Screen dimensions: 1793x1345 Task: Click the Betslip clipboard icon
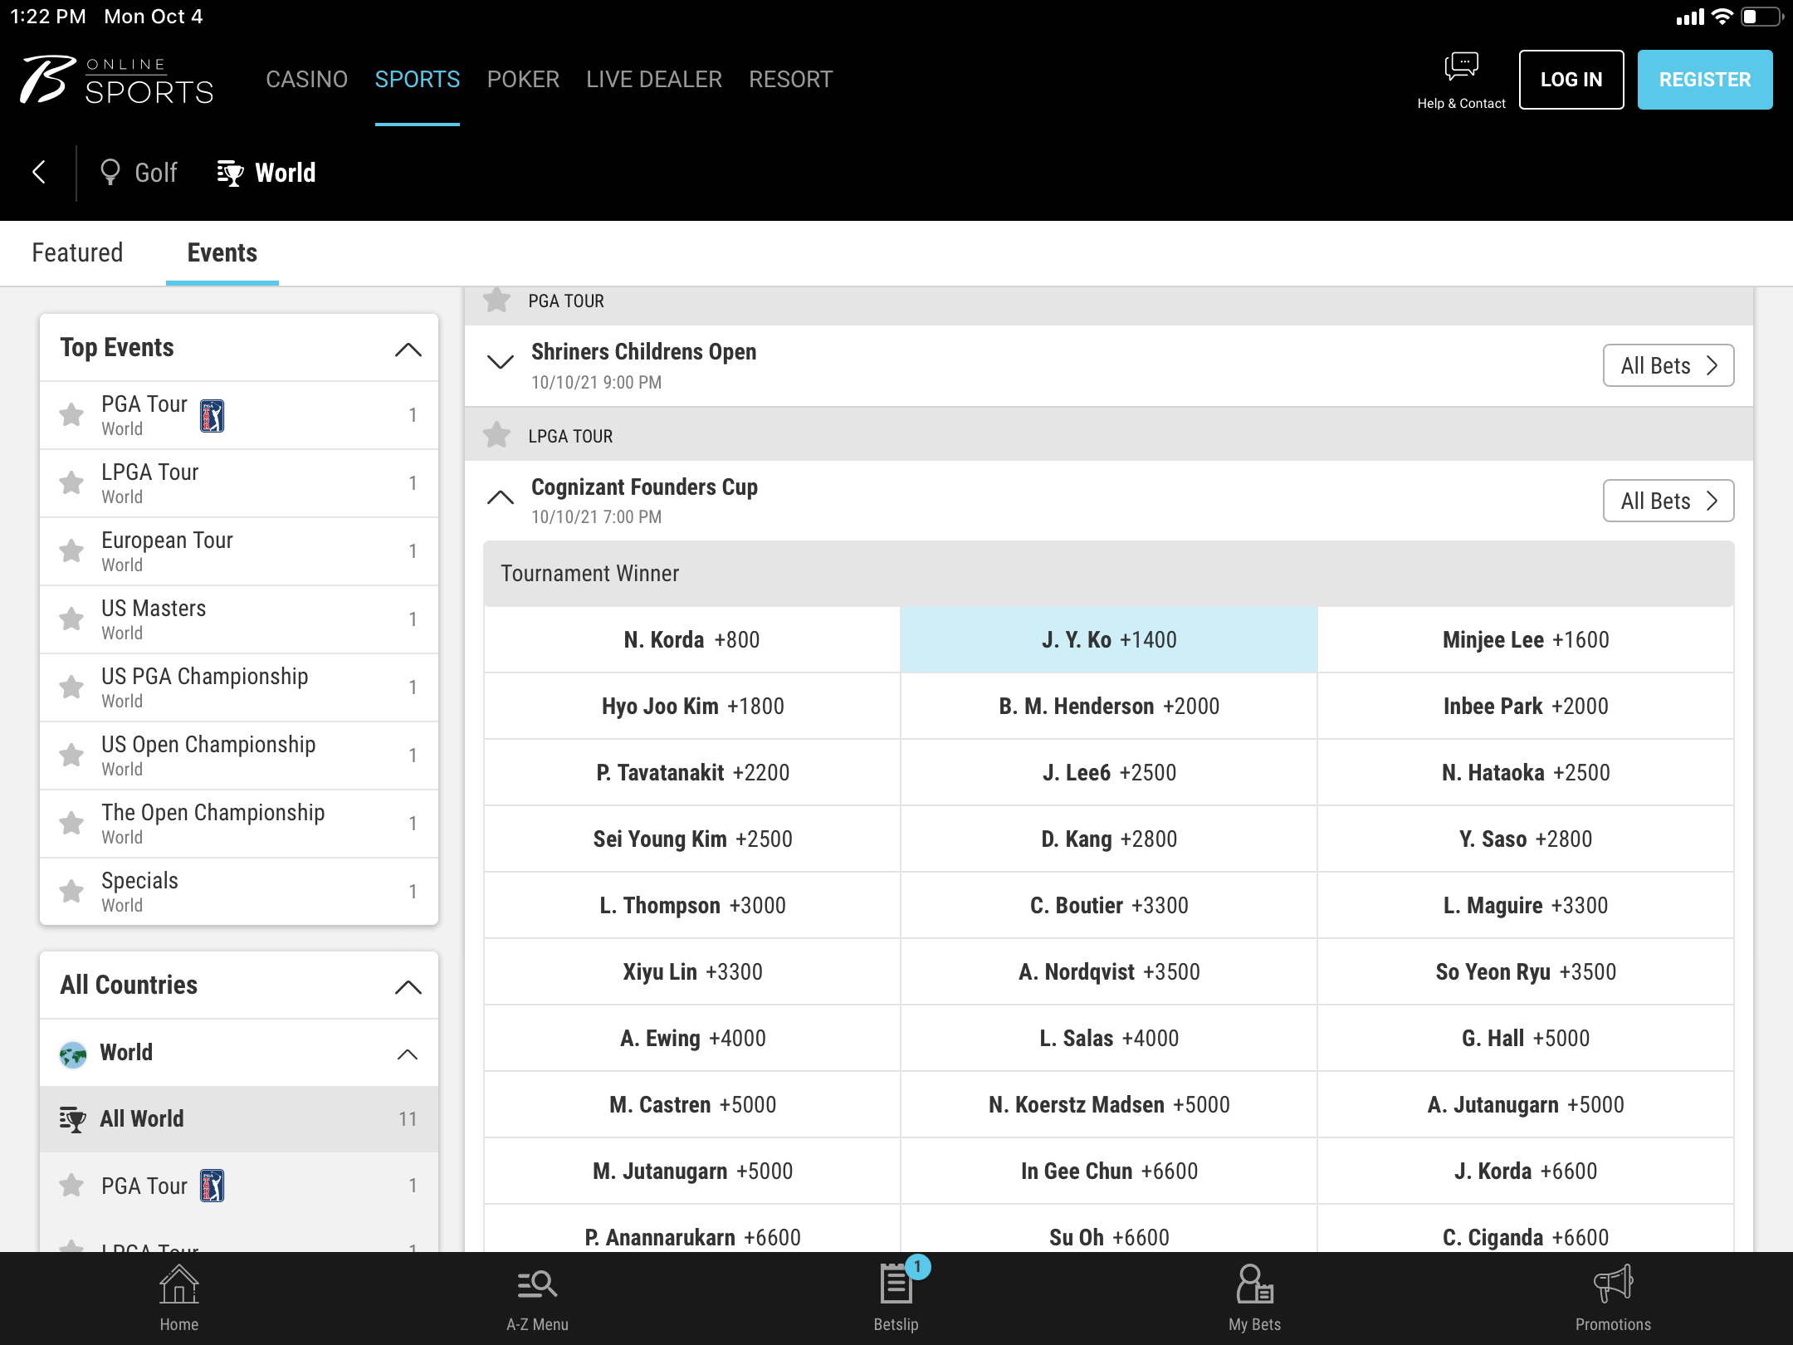pos(895,1289)
